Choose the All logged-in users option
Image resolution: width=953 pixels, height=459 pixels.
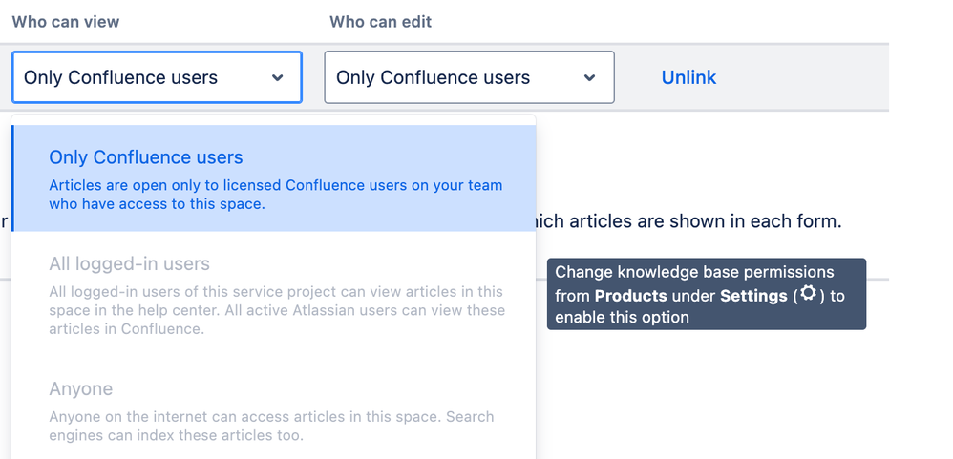[x=274, y=295]
